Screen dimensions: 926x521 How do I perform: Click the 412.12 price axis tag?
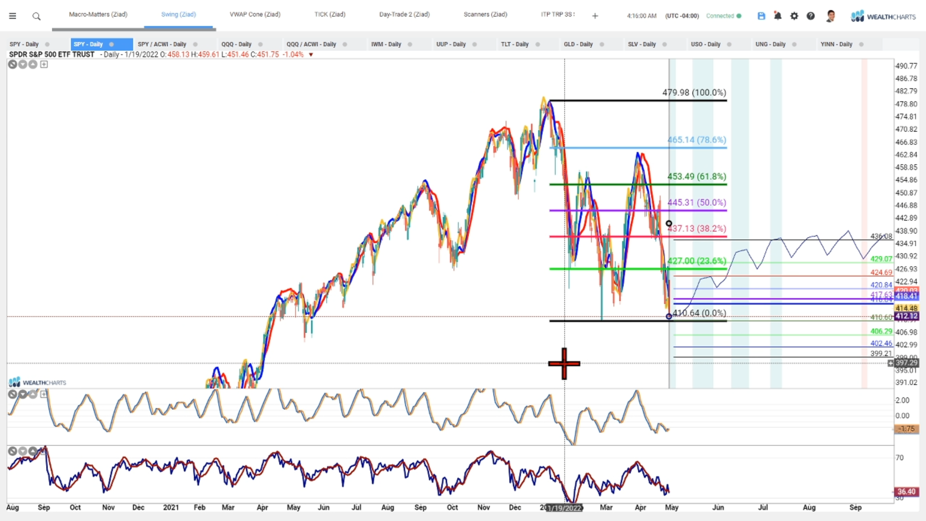(906, 316)
